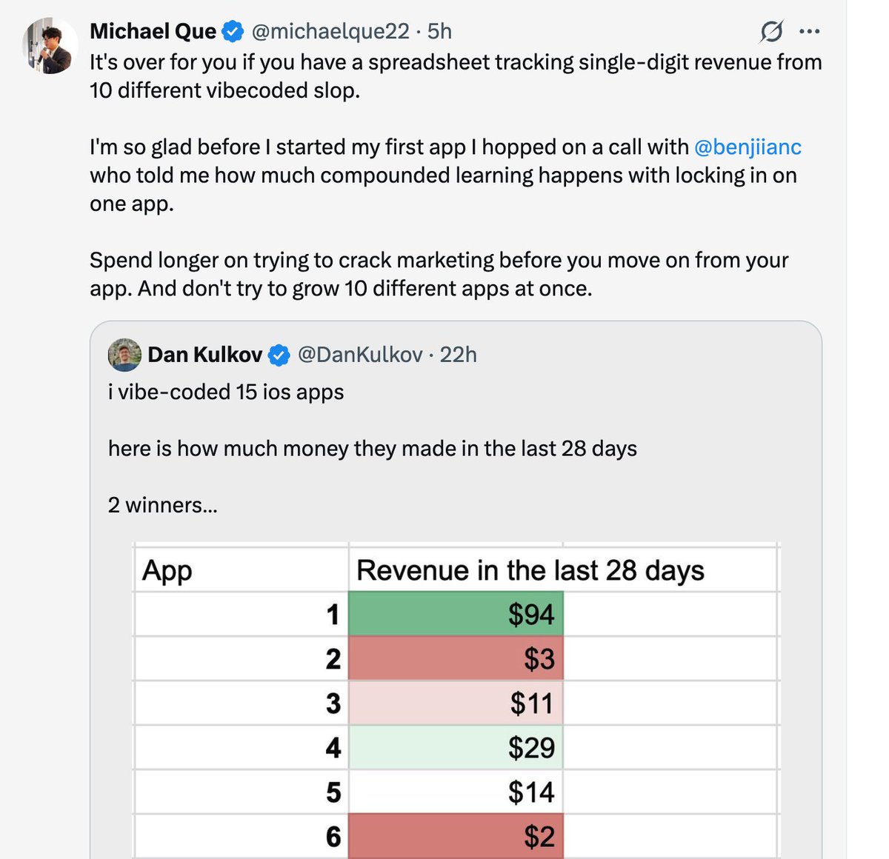This screenshot has width=889, height=859.
Task: Click the Grok slashed-circle icon
Action: coord(771,32)
